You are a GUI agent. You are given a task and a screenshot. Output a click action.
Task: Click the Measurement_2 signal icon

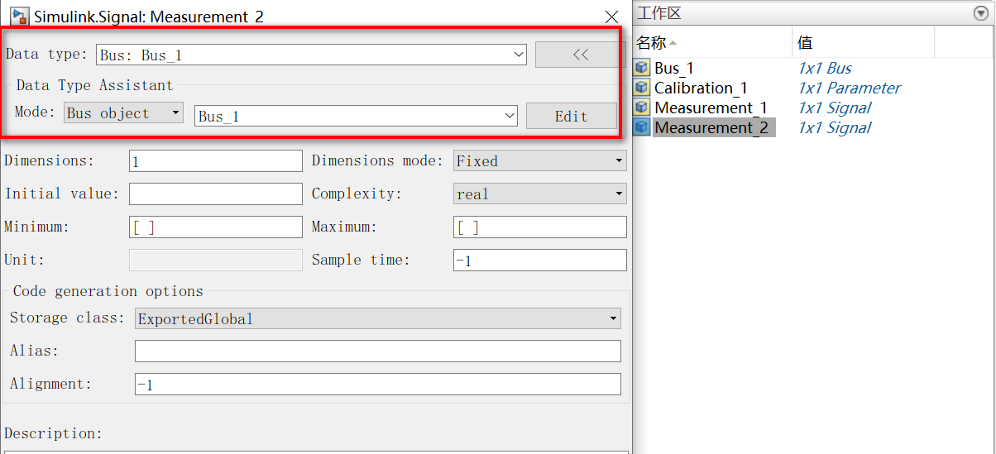(x=642, y=127)
